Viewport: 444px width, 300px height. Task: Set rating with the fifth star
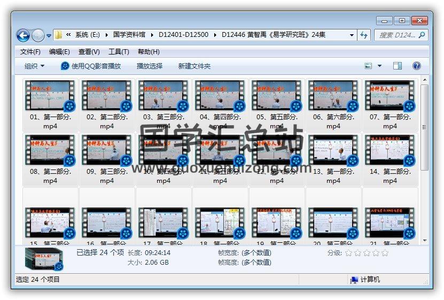pos(385,253)
